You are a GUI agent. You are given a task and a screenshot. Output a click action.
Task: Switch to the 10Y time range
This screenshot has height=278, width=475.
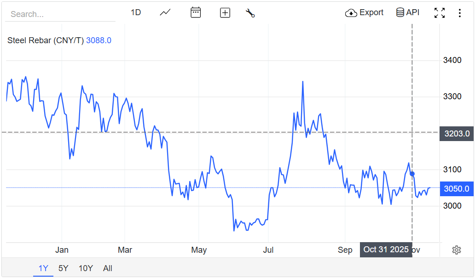pos(86,268)
